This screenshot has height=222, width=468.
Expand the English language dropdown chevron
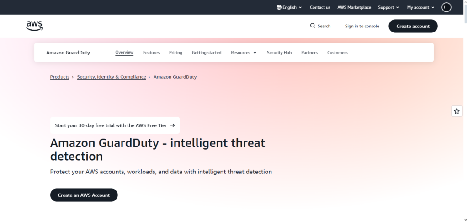pyautogui.click(x=300, y=7)
